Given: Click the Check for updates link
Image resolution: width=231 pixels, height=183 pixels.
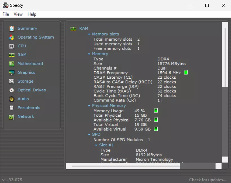Looking at the screenshot, I should tap(208, 180).
